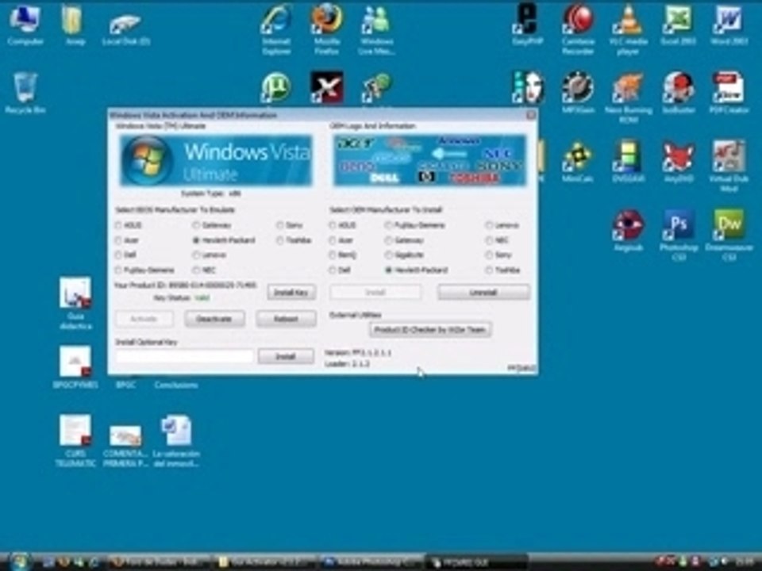The height and width of the screenshot is (571, 762).
Task: Open the PDFCreator desktop shortcut
Action: pyautogui.click(x=729, y=93)
